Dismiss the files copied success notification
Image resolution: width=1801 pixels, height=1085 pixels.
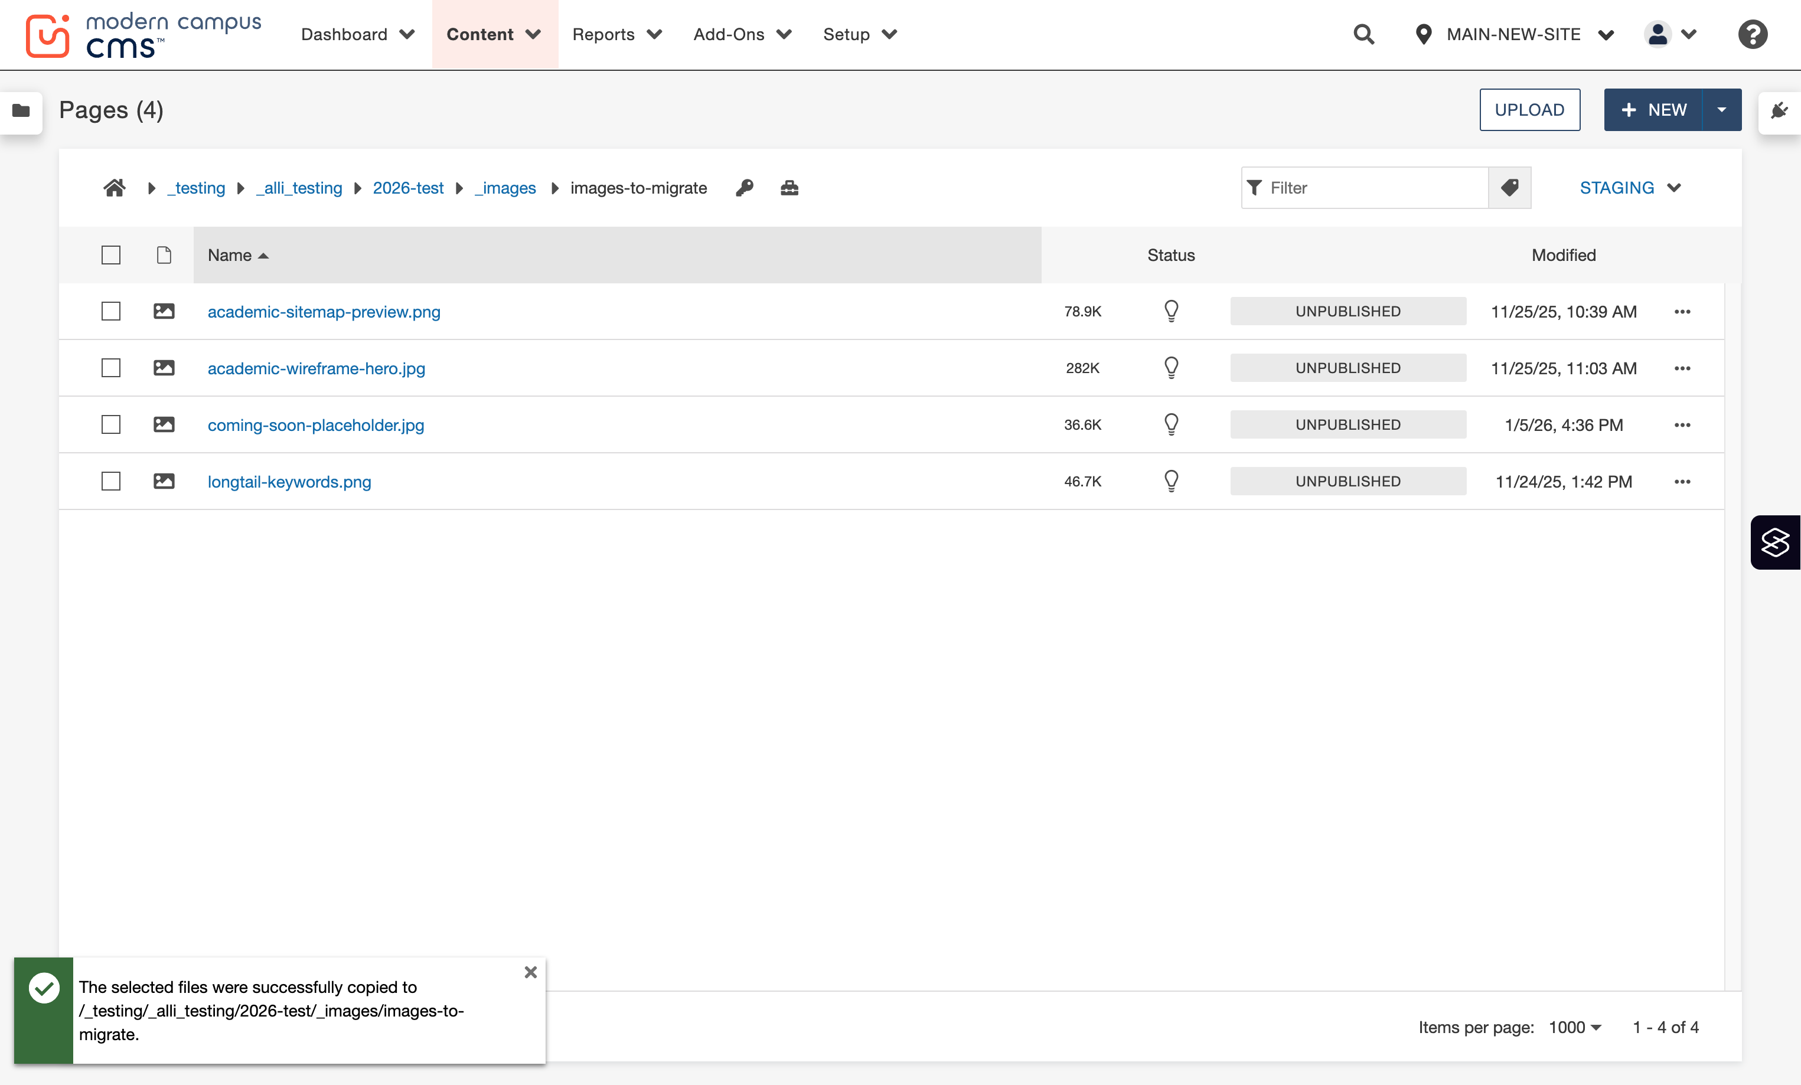pos(531,972)
